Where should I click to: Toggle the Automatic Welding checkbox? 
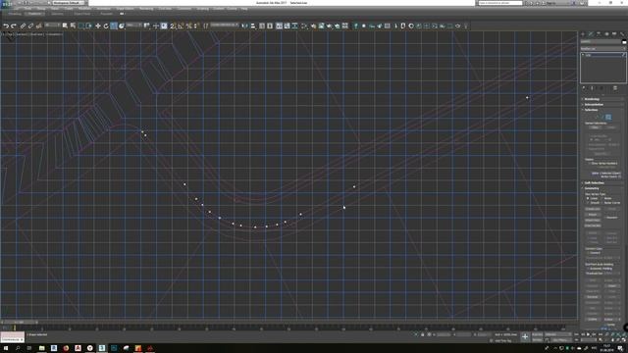coord(588,269)
